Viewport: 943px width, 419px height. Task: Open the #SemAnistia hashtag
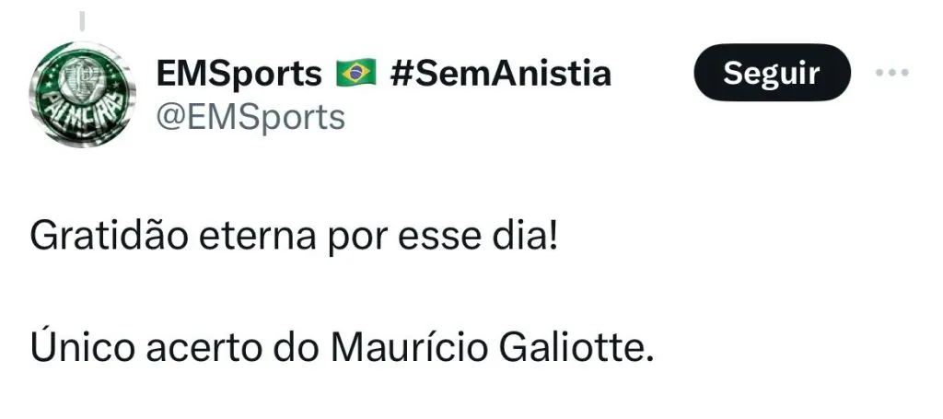(x=500, y=74)
